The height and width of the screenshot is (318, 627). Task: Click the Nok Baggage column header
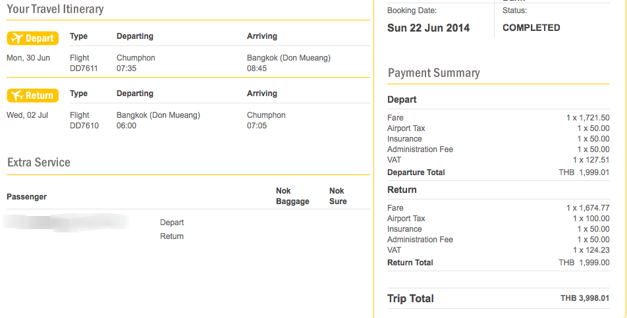tap(292, 196)
